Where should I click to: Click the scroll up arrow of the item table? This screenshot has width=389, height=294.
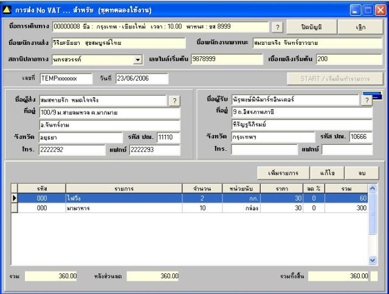point(373,189)
